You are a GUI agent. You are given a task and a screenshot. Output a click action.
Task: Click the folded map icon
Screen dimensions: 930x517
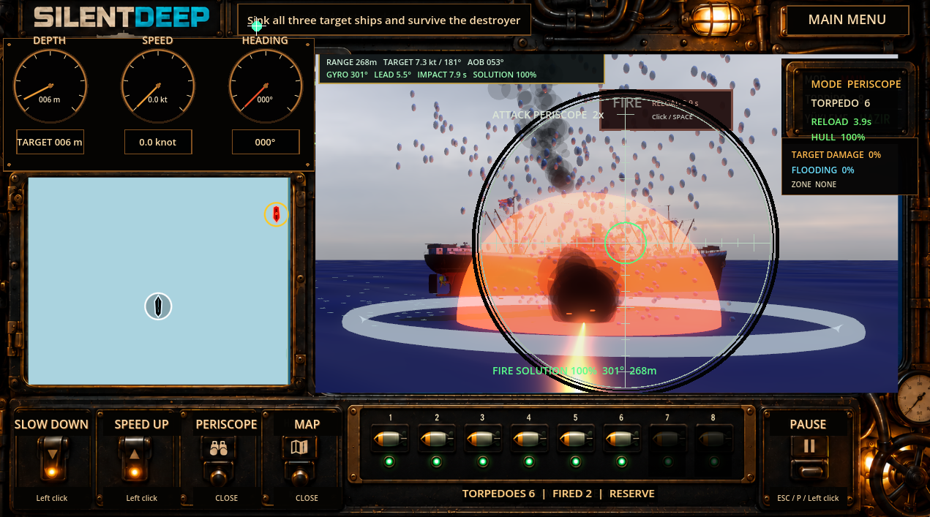299,447
